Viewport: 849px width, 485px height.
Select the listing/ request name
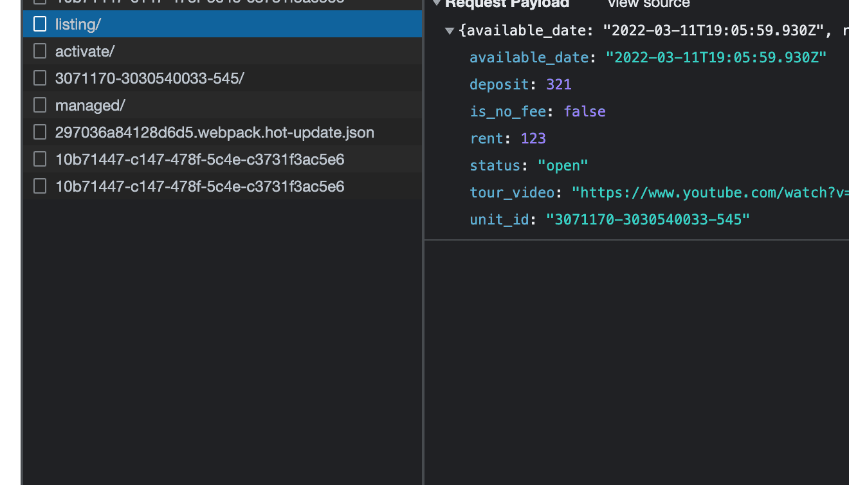[x=78, y=24]
